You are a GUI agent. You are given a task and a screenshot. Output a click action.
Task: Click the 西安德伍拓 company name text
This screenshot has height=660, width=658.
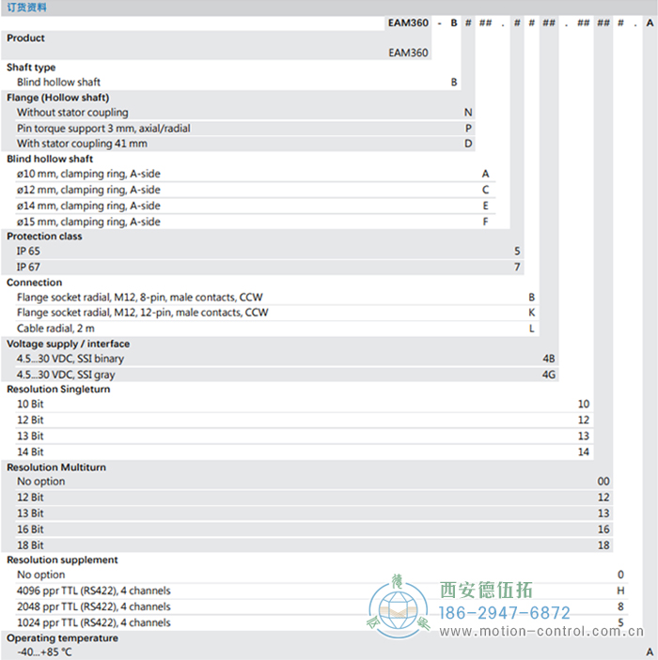tap(486, 590)
